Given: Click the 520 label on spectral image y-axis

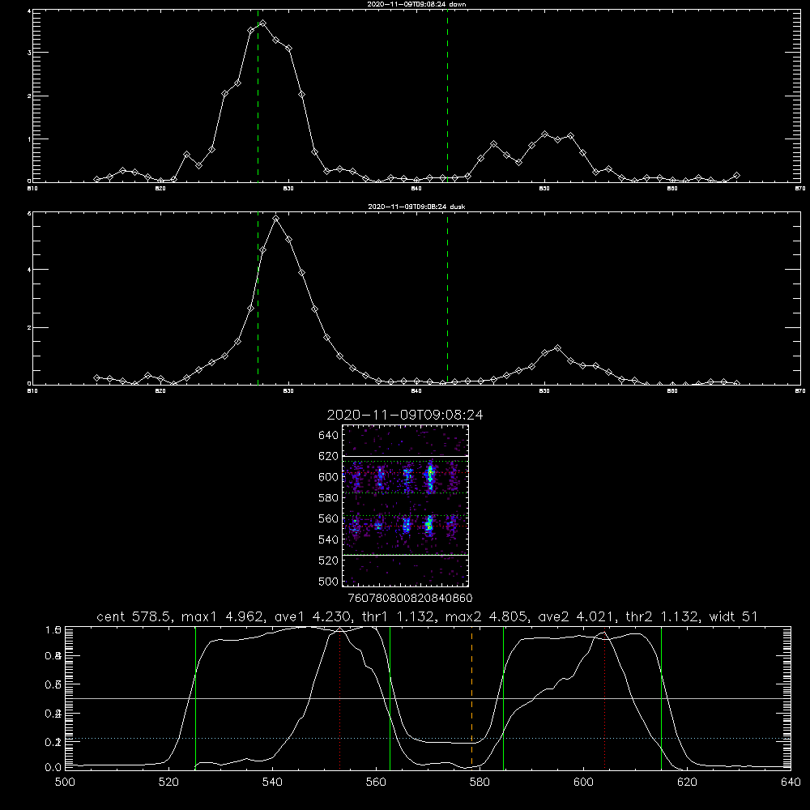Looking at the screenshot, I should click(329, 561).
